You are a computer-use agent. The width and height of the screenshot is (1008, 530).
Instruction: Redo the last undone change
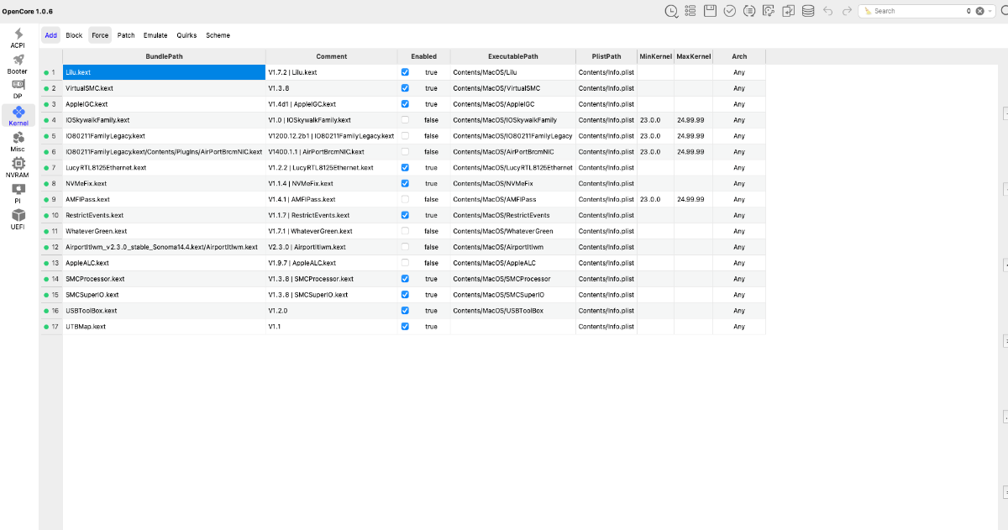(x=847, y=11)
